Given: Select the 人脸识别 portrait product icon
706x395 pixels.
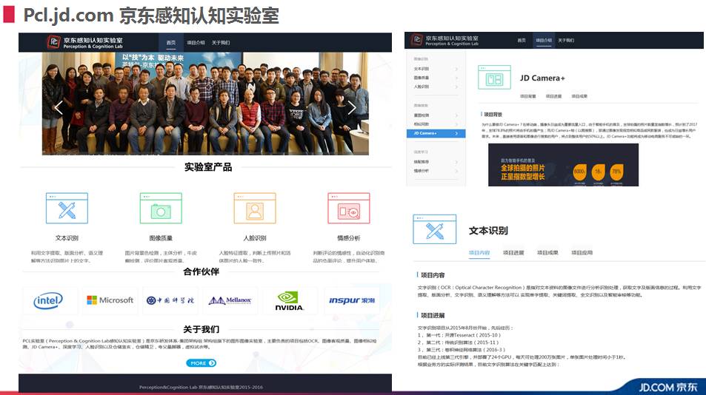Looking at the screenshot, I should tap(255, 208).
